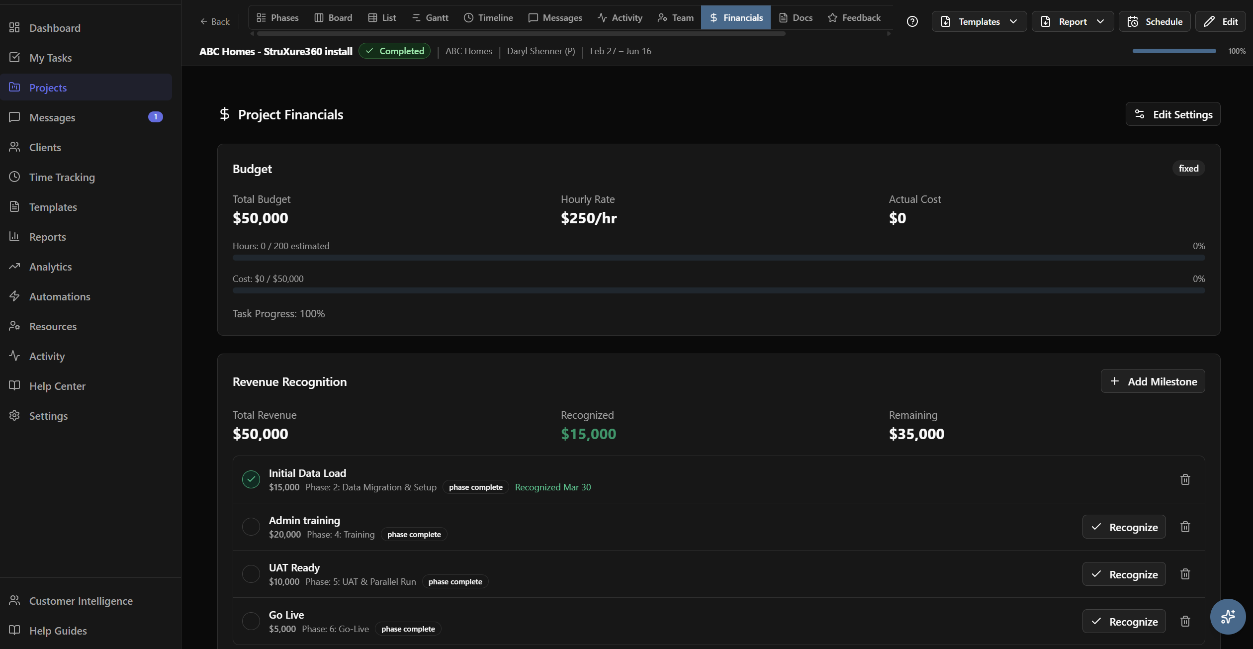Viewport: 1253px width, 649px height.
Task: Check the UAT Ready milestone circle
Action: tap(251, 573)
